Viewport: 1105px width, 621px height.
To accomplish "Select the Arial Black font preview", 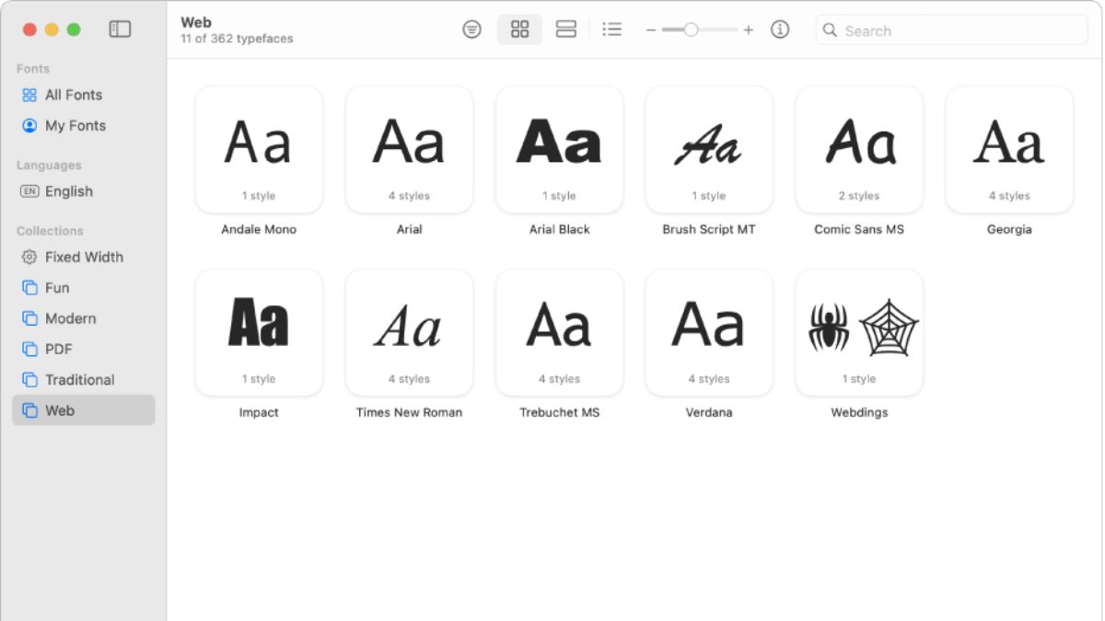I will [559, 149].
